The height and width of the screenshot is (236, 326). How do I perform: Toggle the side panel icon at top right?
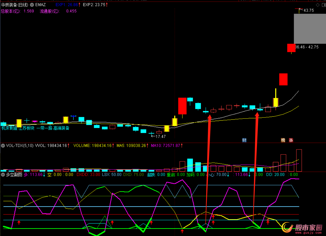pyautogui.click(x=323, y=5)
